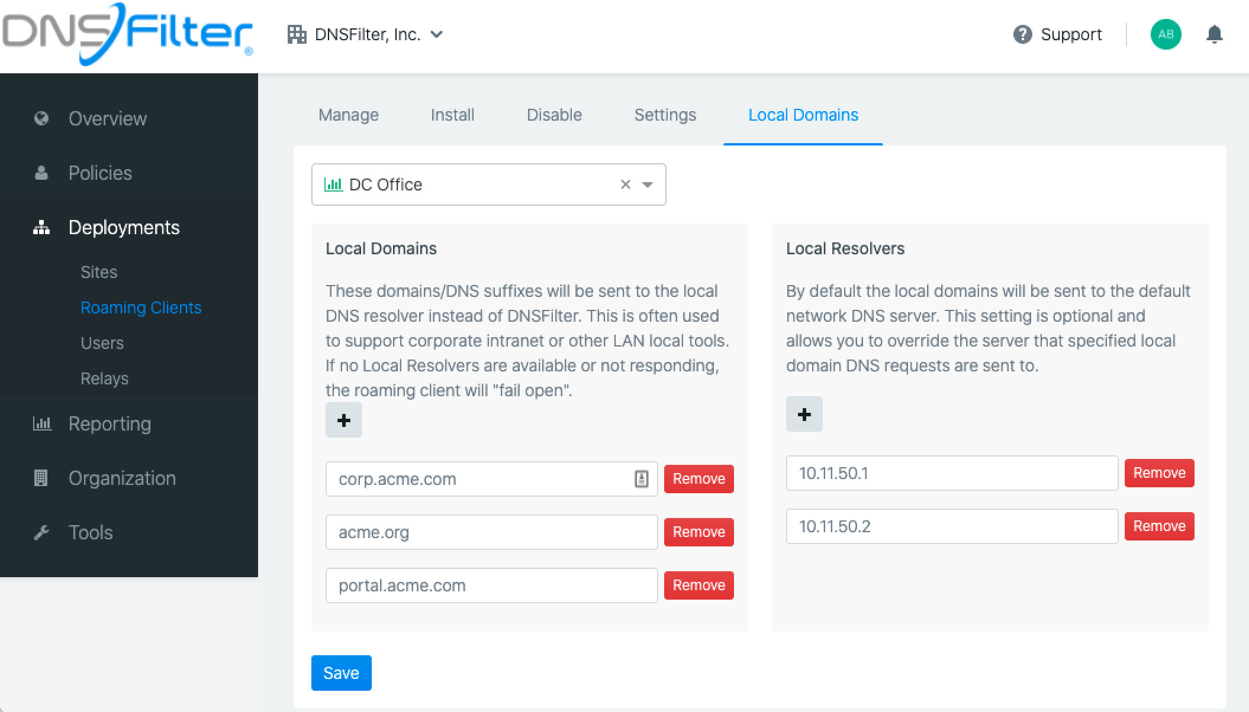Open Reporting in sidebar
The height and width of the screenshot is (712, 1249).
click(110, 423)
